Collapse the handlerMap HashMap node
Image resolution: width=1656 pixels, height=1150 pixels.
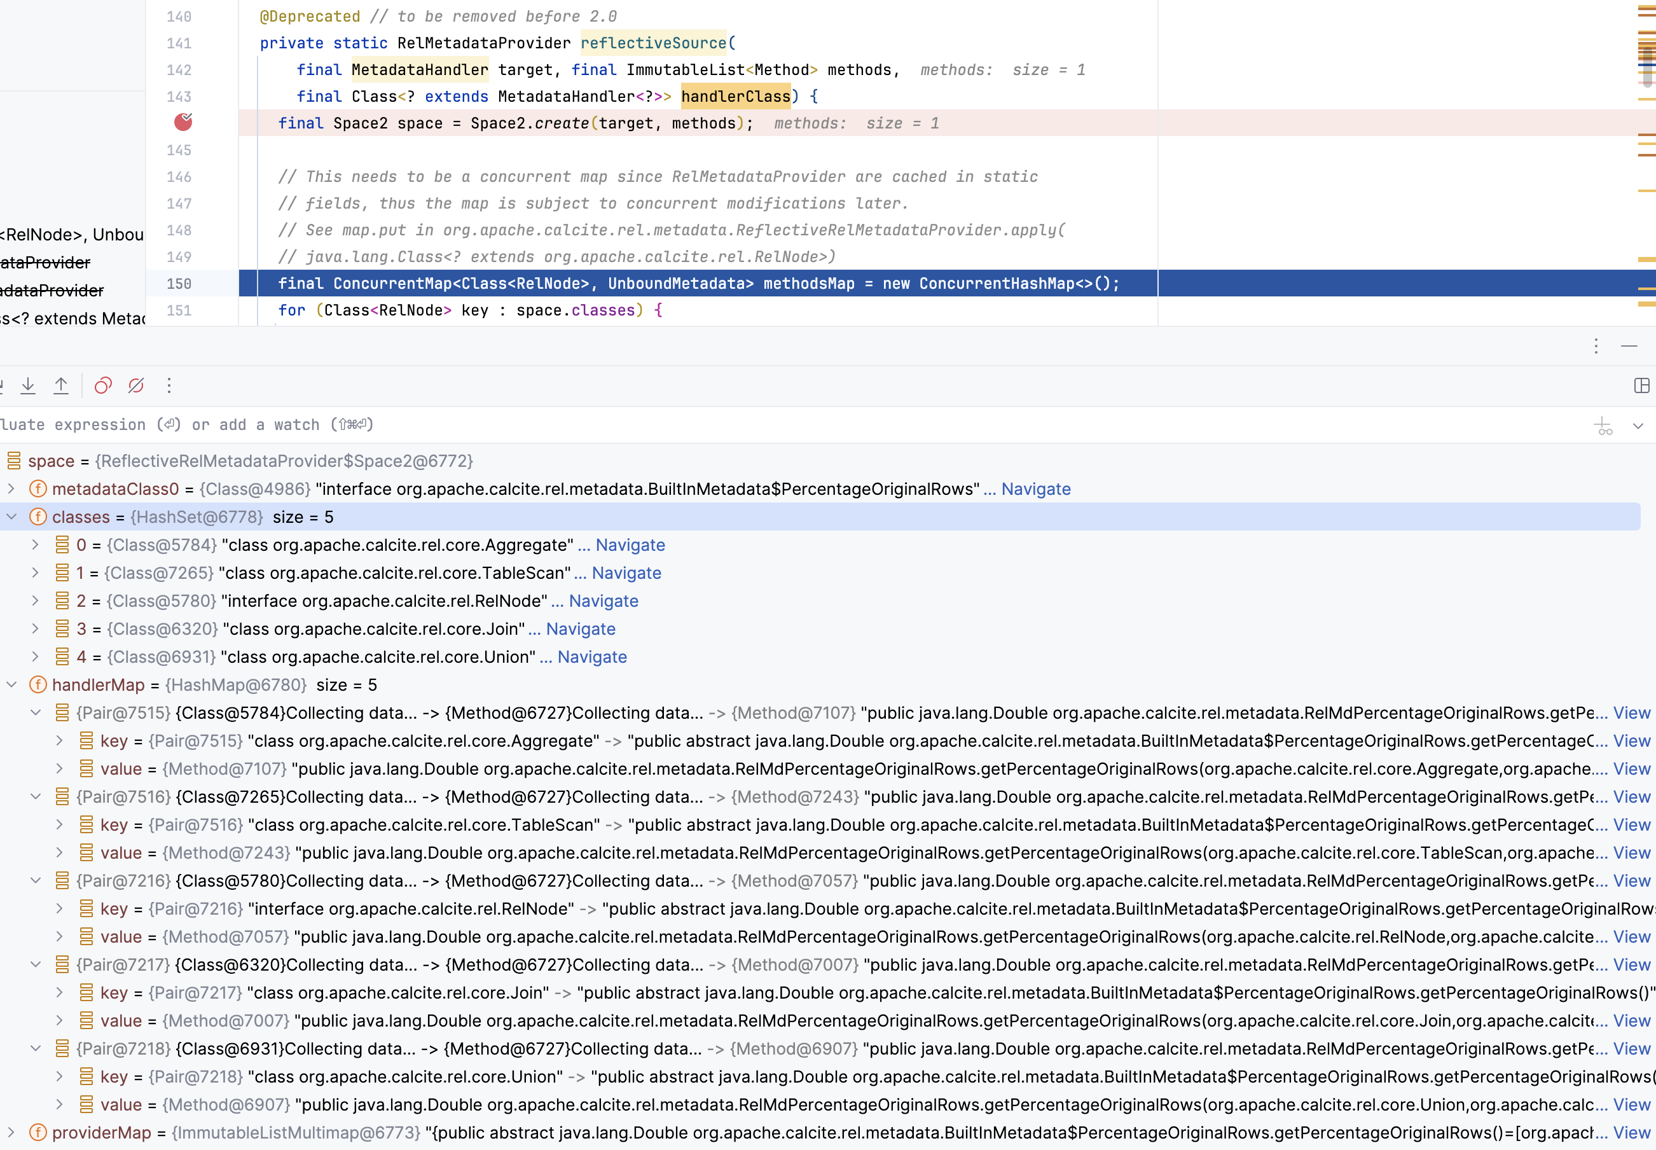point(11,685)
